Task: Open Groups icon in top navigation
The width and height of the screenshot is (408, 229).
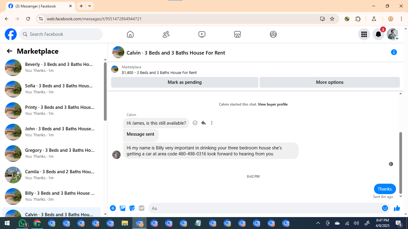Action: click(273, 34)
